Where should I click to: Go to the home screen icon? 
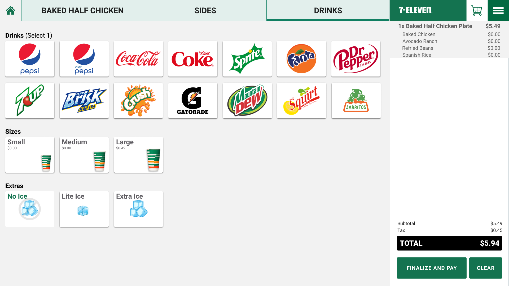(11, 11)
